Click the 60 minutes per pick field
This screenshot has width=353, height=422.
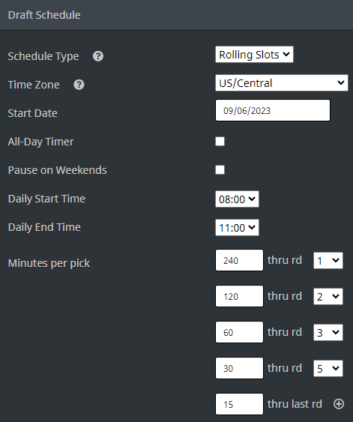pos(239,332)
